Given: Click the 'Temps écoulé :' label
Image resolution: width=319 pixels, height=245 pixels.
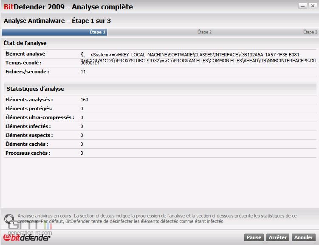Looking at the screenshot, I should click(23, 63).
